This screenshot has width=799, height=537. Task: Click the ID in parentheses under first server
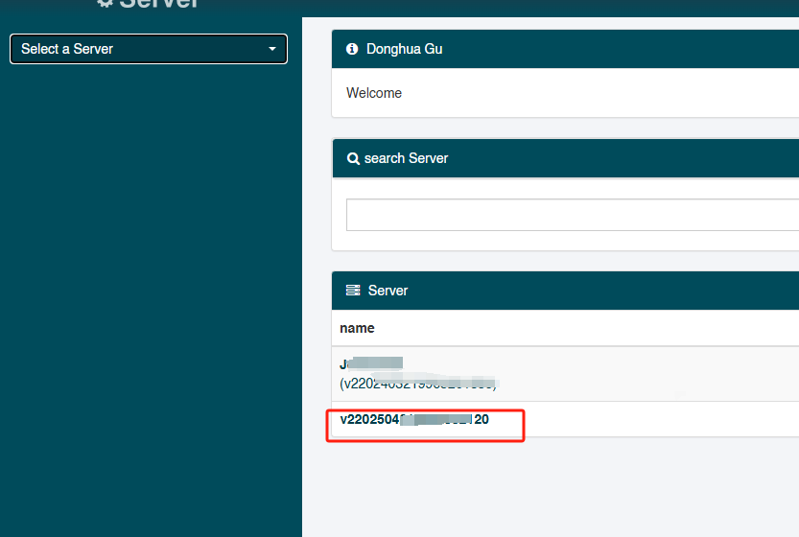(x=418, y=384)
